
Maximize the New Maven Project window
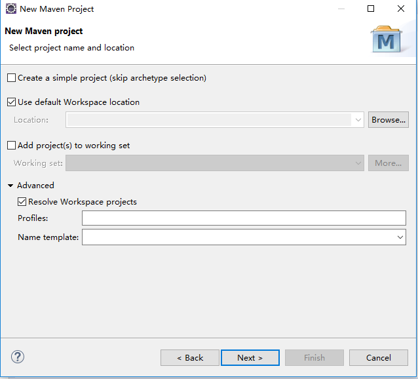tap(371, 9)
